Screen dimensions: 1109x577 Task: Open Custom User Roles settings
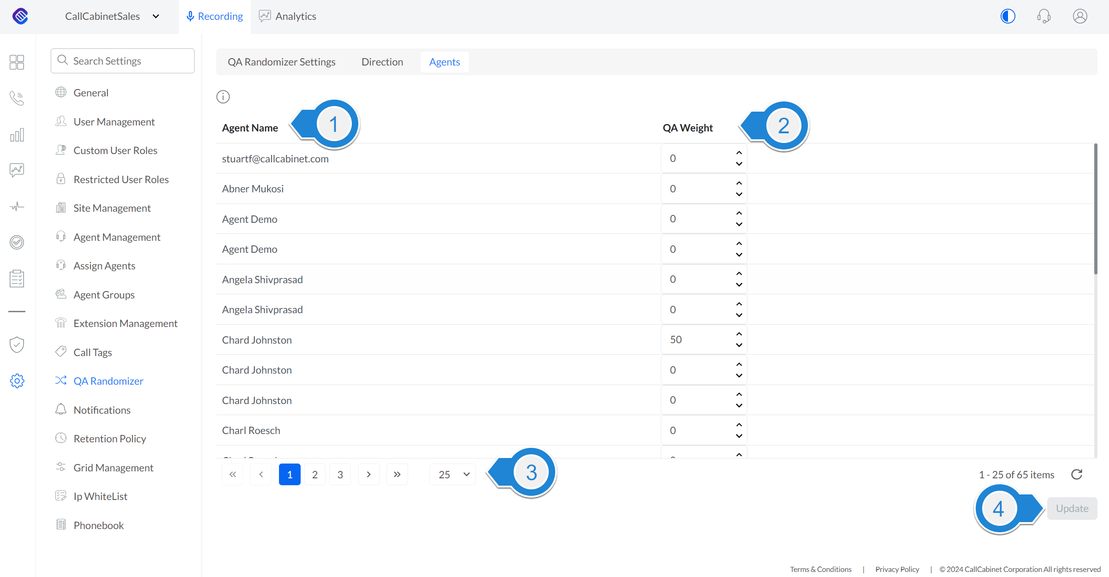[x=115, y=150]
